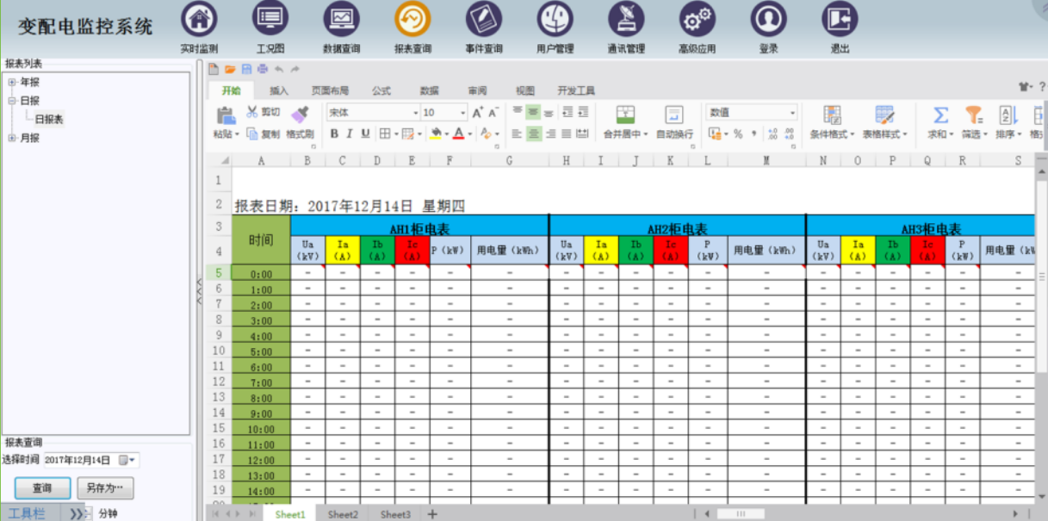Viewport: 1048px width, 521px height.
Task: Click the 另存为 save as button
Action: tap(105, 488)
